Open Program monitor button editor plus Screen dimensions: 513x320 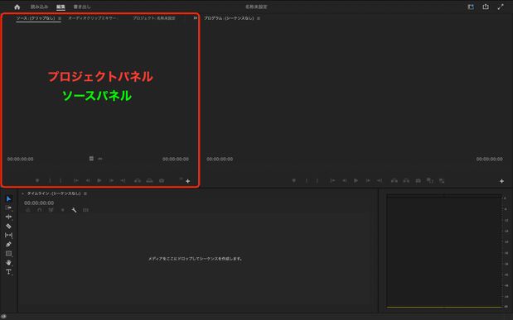[501, 181]
